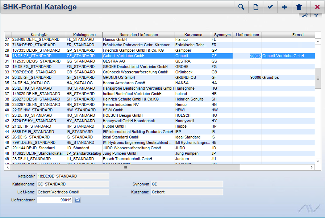The height and width of the screenshot is (218, 325).
Task: Sort by Name des Lieferanten column header
Action: pyautogui.click(x=138, y=35)
